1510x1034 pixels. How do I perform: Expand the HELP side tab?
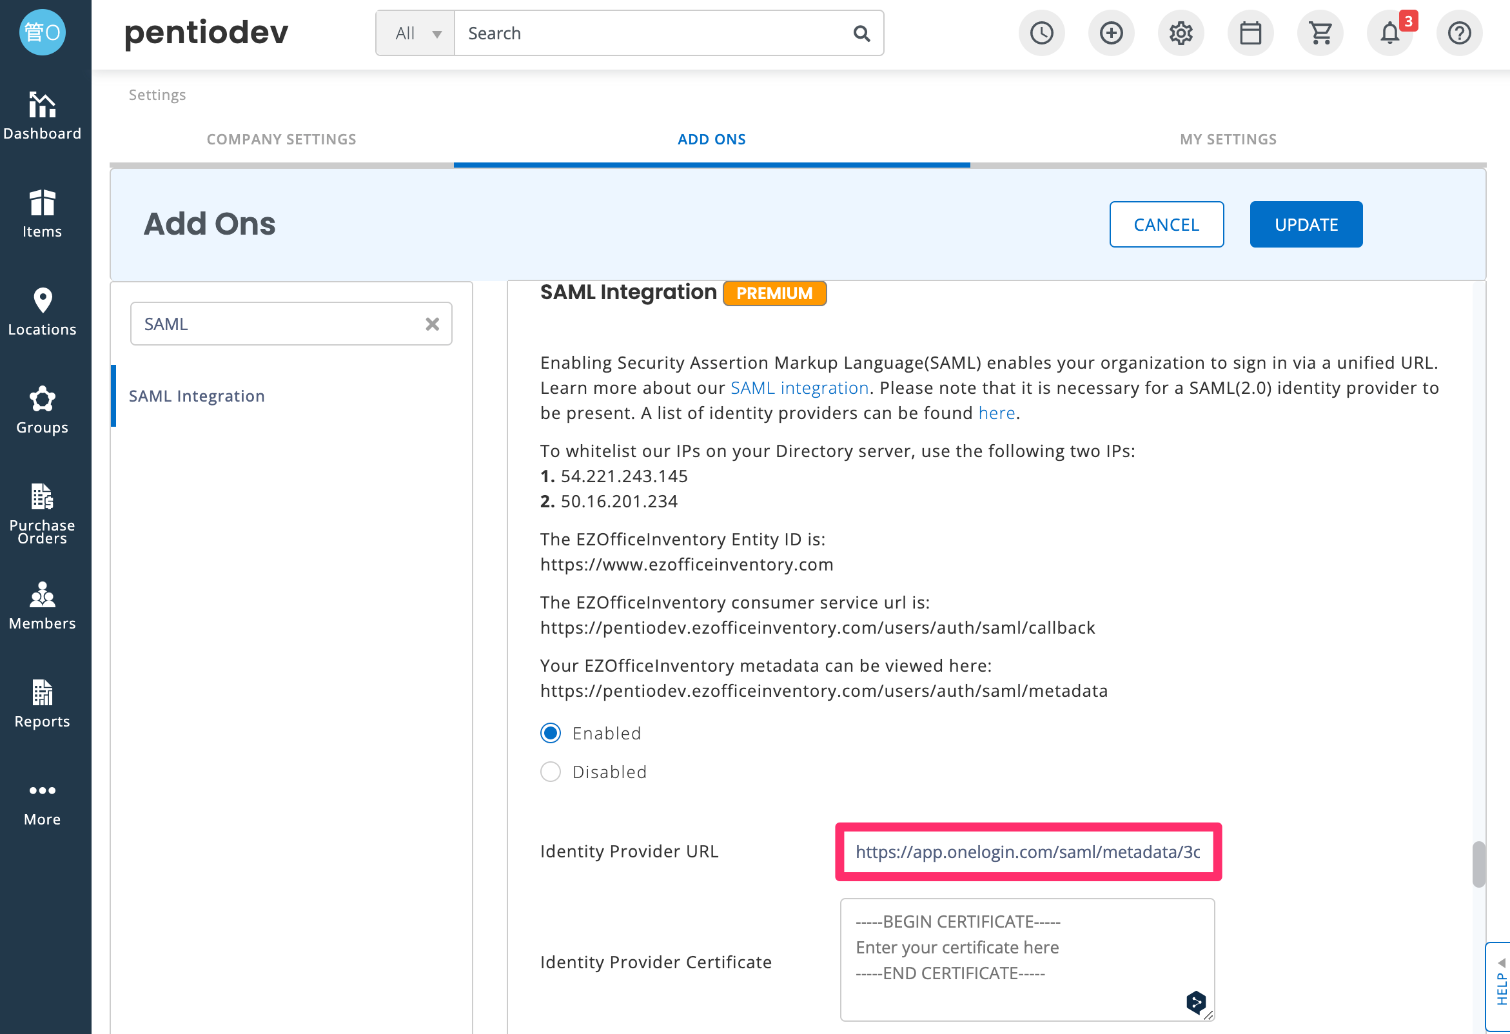coord(1498,986)
